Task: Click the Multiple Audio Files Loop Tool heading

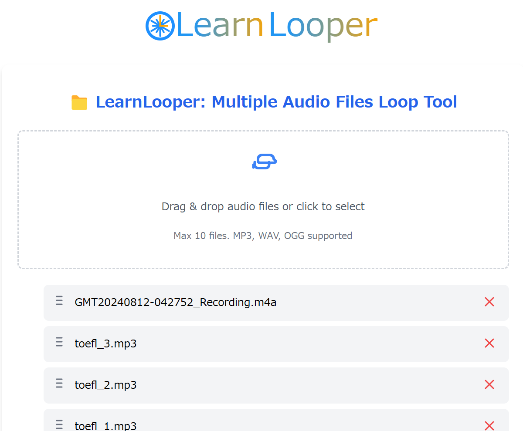Action: point(276,102)
